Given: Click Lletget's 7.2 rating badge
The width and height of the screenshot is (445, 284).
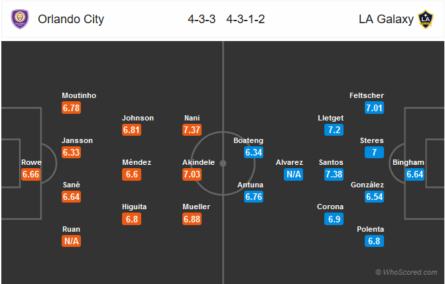Looking at the screenshot, I should coord(334,130).
